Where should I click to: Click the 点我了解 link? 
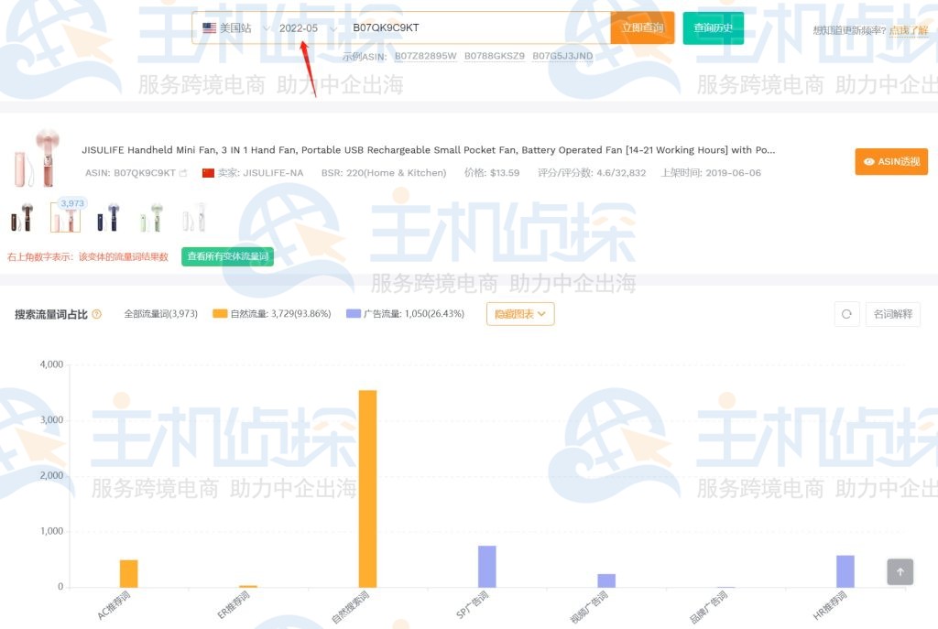(908, 28)
